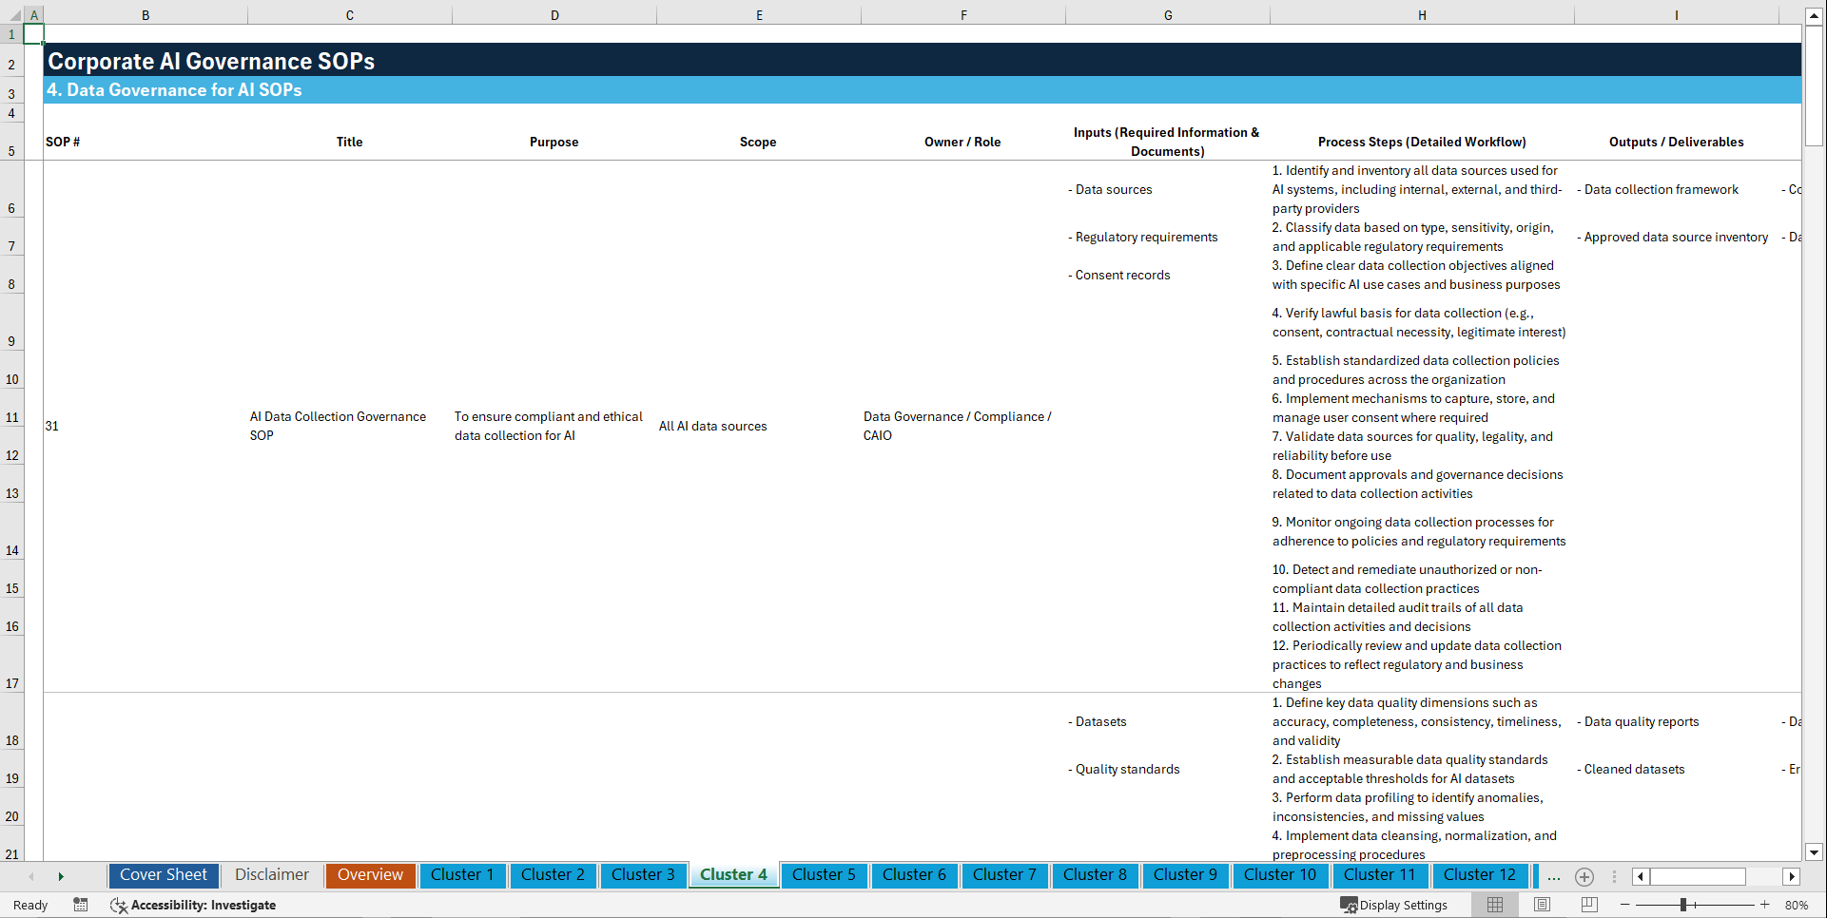
Task: Add a new worksheet with the plus icon
Action: click(1584, 876)
